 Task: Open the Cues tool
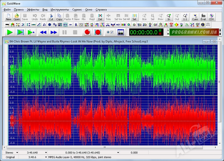(195, 17)
